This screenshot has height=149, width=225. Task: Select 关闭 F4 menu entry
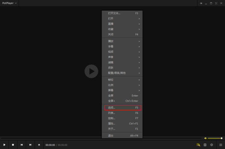click(122, 34)
